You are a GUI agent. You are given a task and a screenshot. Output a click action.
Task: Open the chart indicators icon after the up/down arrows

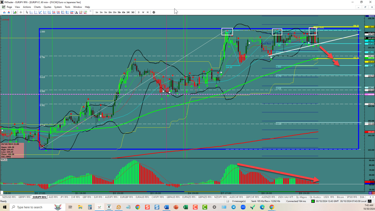pyautogui.click(x=15, y=12)
